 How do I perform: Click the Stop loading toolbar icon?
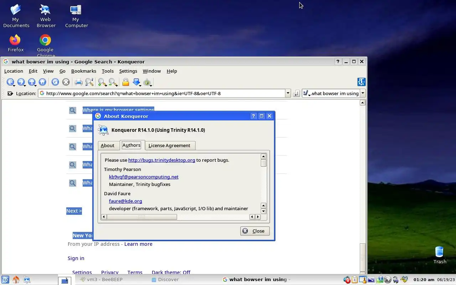[x=66, y=82]
